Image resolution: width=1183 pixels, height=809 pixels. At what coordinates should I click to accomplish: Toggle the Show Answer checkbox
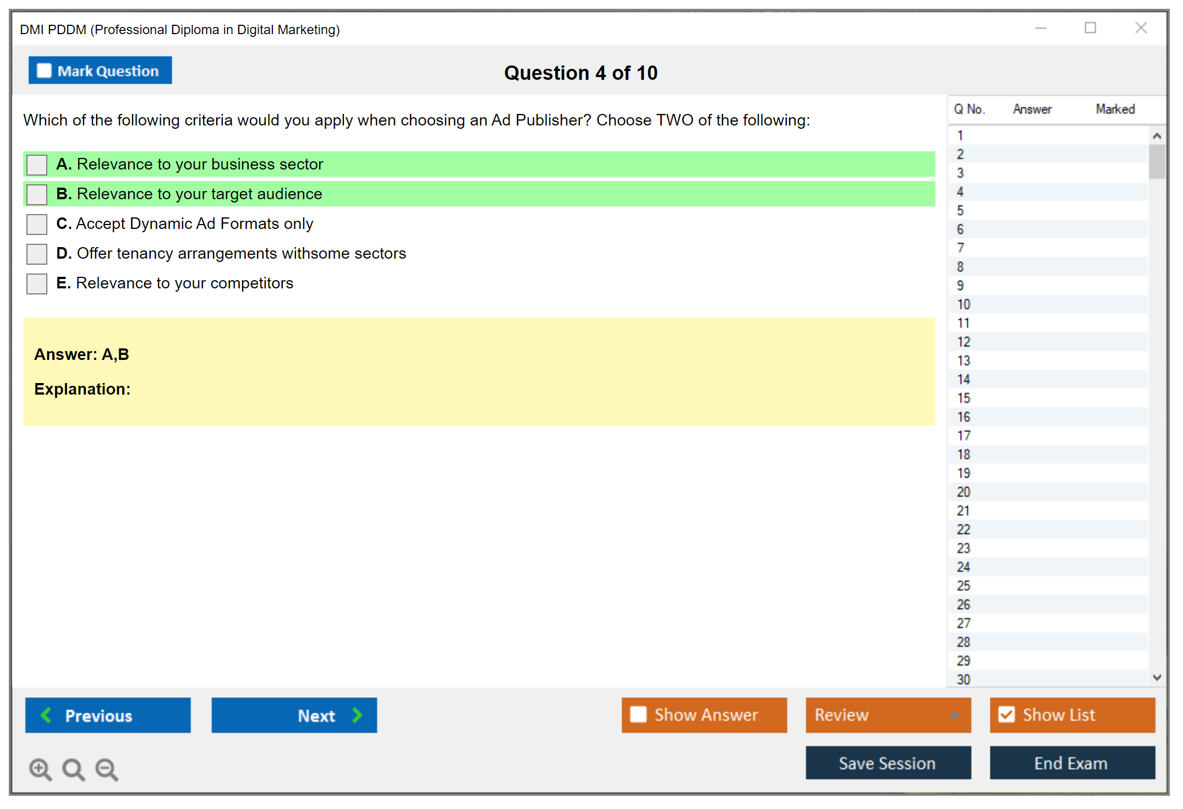[x=638, y=714]
